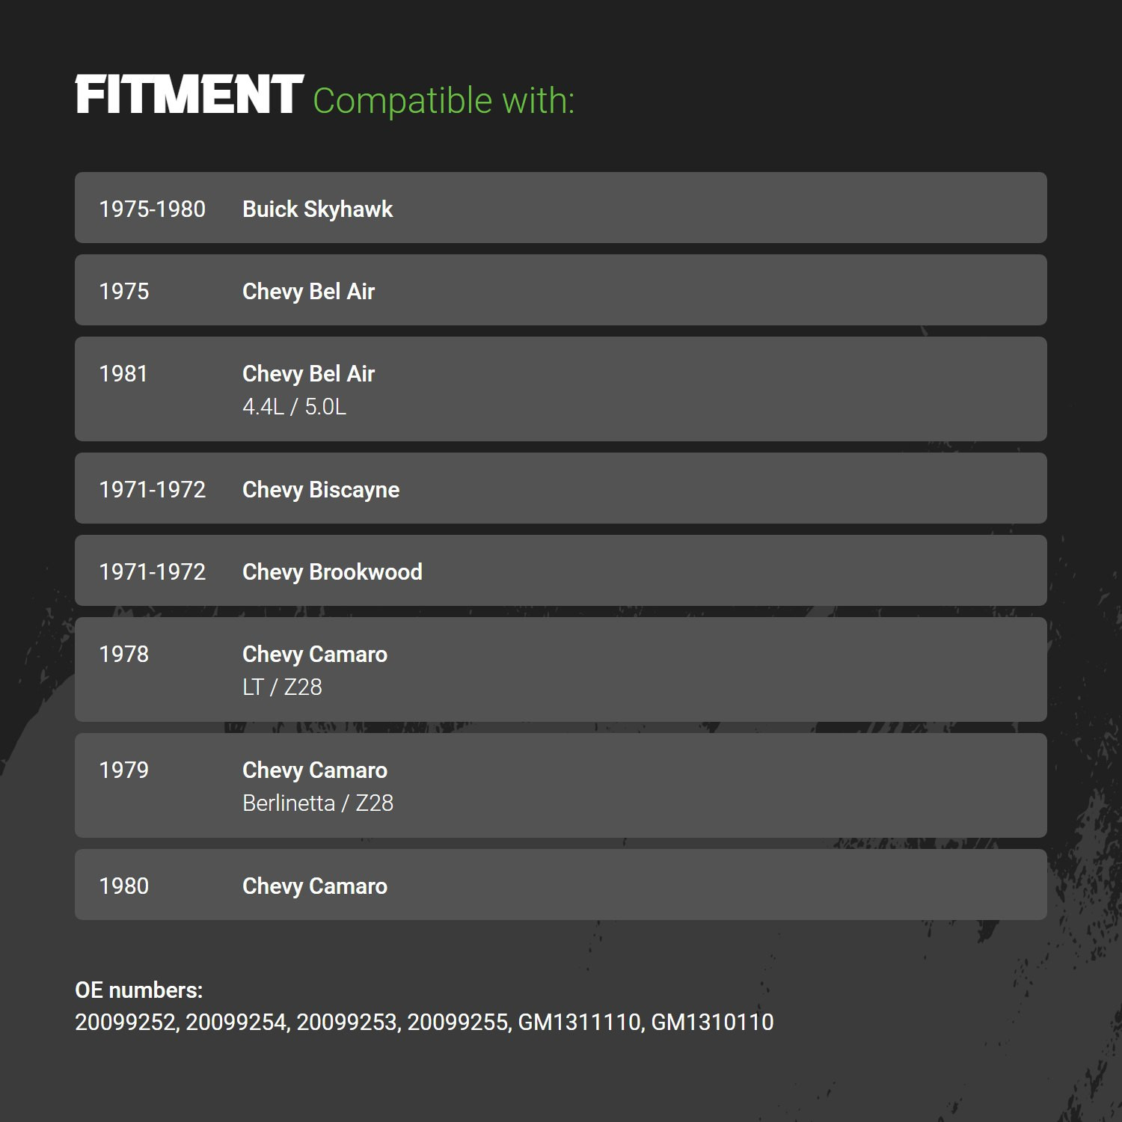The image size is (1122, 1122).
Task: Click the LT / Z28 trim text
Action: coord(282,687)
